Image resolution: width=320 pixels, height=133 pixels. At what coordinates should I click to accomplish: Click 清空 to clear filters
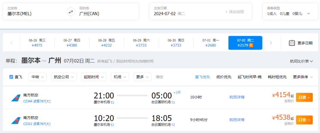(159, 77)
